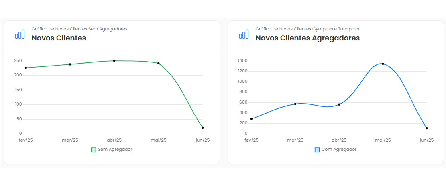Select the mar/25 point on the blue chart

[295, 104]
